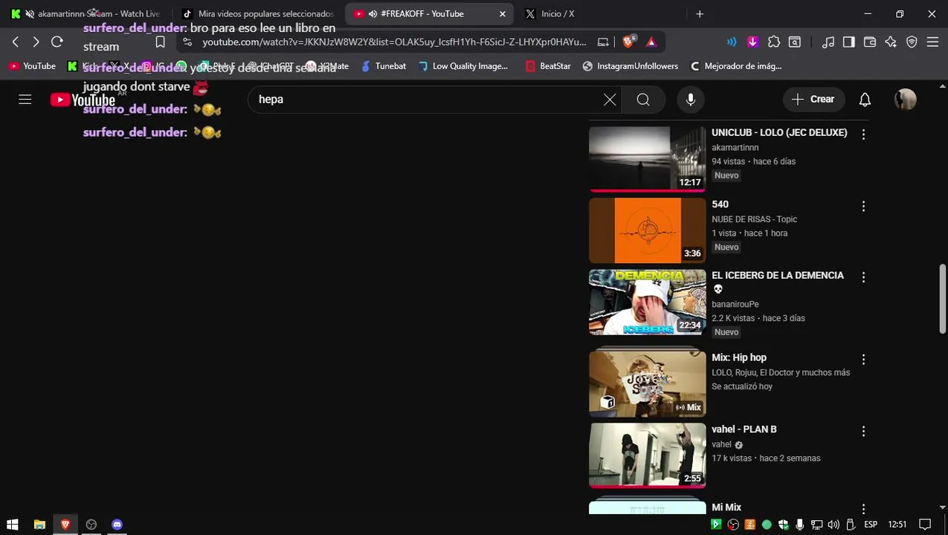Play the UNICLUB - LOLO thumbnail
The image size is (948, 535).
(x=648, y=159)
